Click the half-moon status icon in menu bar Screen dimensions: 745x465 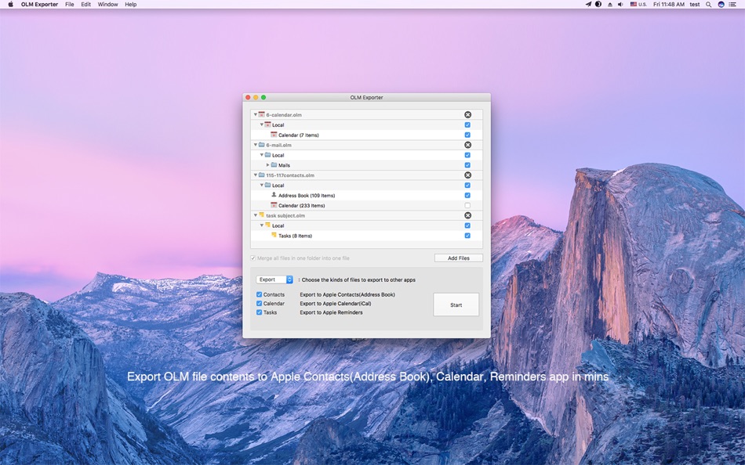click(x=598, y=4)
